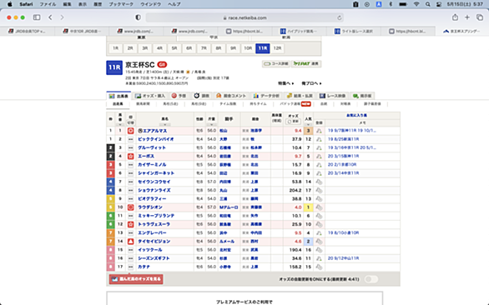Open the Safari menu in menu bar
Screen dimensions: 489x305
click(26, 4)
